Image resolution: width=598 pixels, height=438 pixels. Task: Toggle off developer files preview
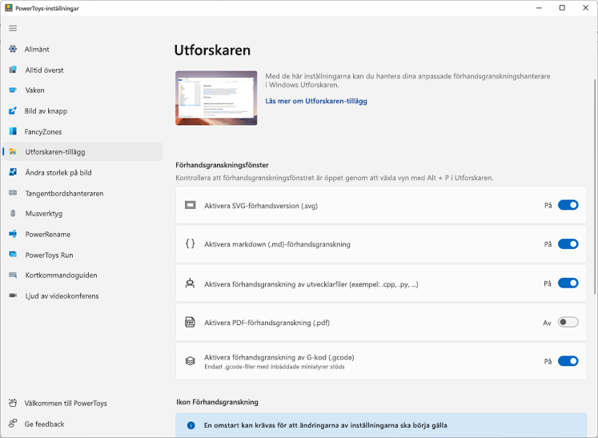[568, 283]
